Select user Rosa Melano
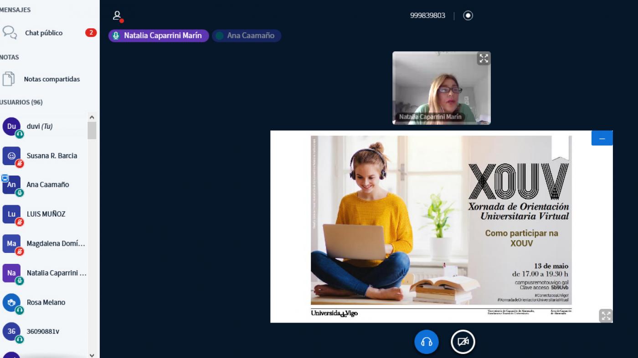This screenshot has height=358, width=638. click(x=44, y=303)
